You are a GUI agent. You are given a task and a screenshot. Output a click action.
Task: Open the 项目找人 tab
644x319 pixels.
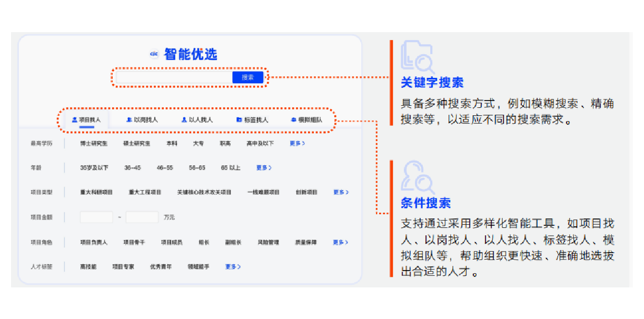(x=86, y=120)
